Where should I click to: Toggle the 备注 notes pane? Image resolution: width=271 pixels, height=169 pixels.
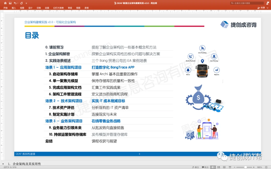click(x=195, y=167)
